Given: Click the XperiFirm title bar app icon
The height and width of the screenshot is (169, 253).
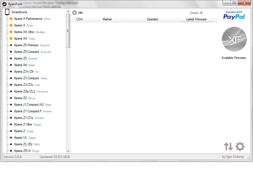Looking at the screenshot, I should point(4,4).
